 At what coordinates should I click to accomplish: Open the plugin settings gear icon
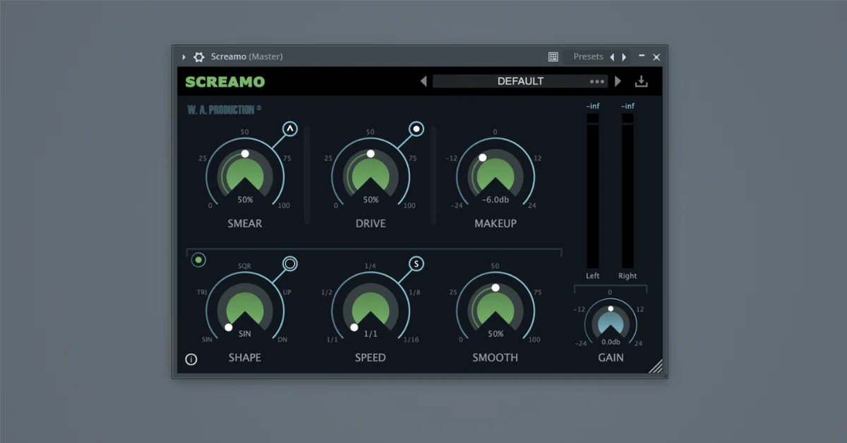(199, 57)
